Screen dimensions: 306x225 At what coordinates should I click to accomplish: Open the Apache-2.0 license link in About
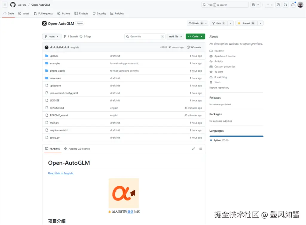click(222, 56)
